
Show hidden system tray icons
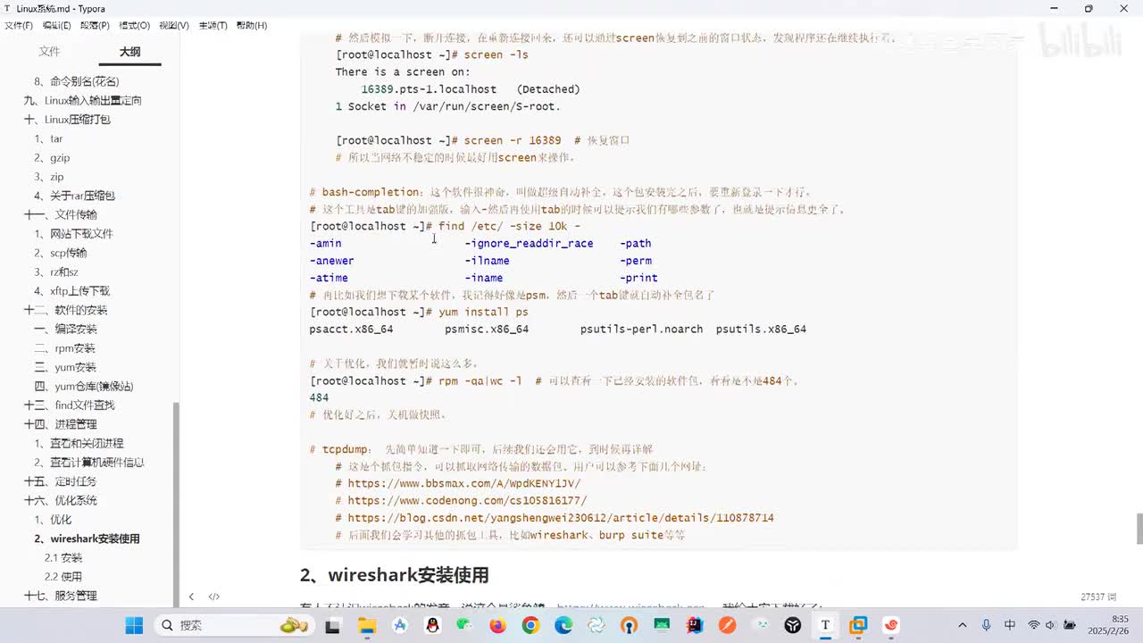tap(962, 625)
